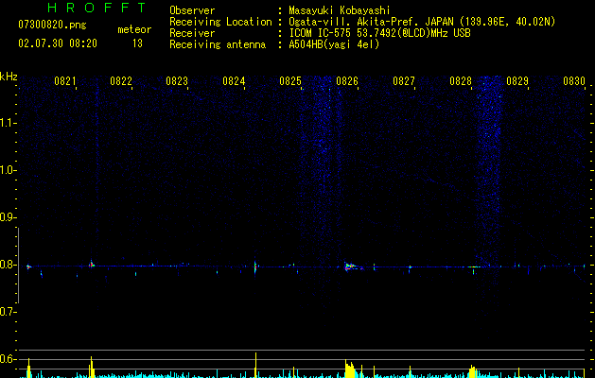Click the Observer field label
The height and width of the screenshot is (378, 595).
tap(192, 10)
